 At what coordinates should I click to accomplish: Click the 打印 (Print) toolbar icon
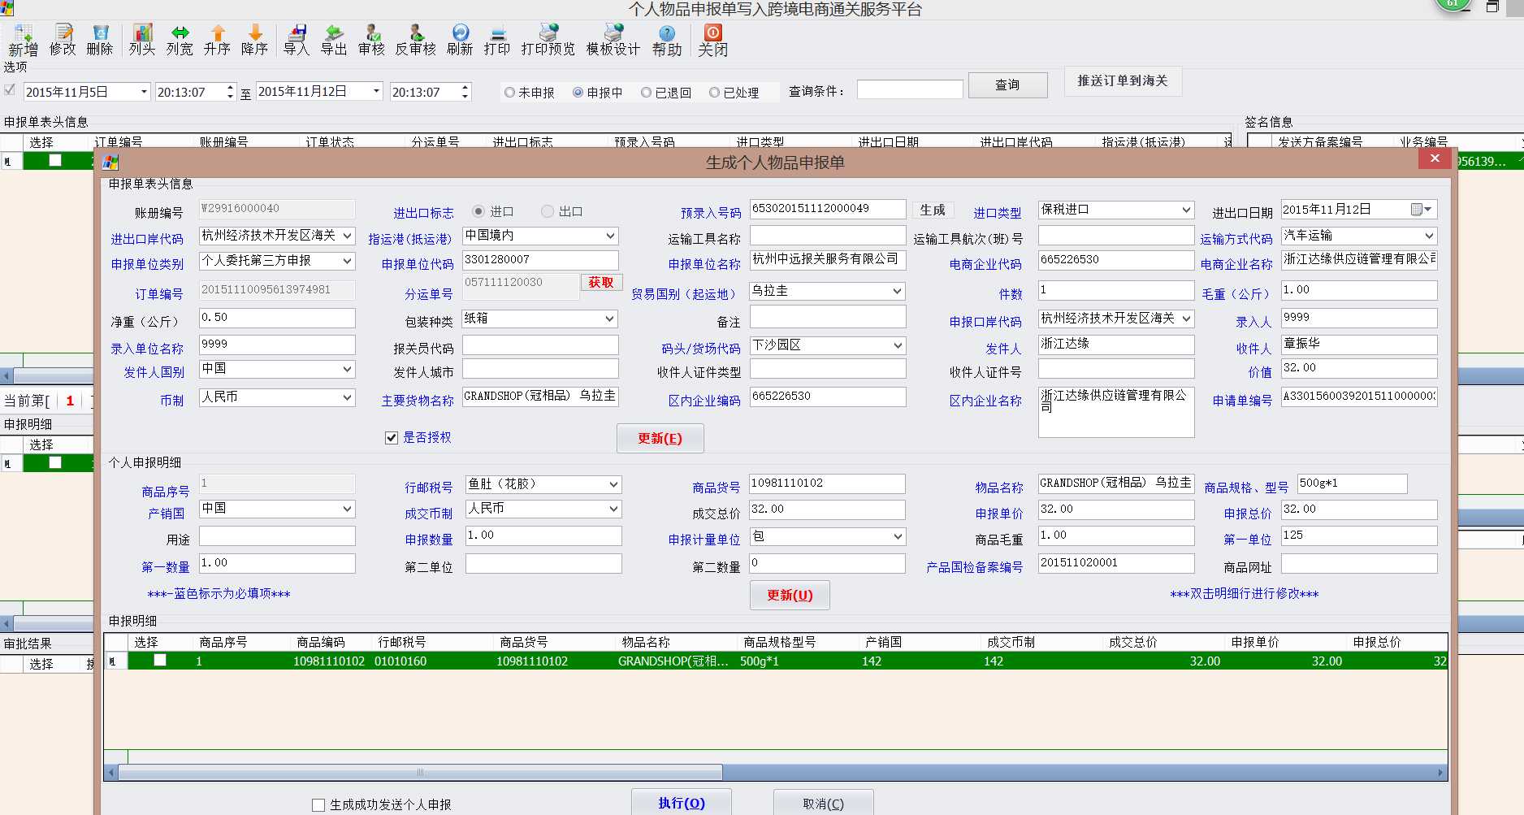(497, 40)
